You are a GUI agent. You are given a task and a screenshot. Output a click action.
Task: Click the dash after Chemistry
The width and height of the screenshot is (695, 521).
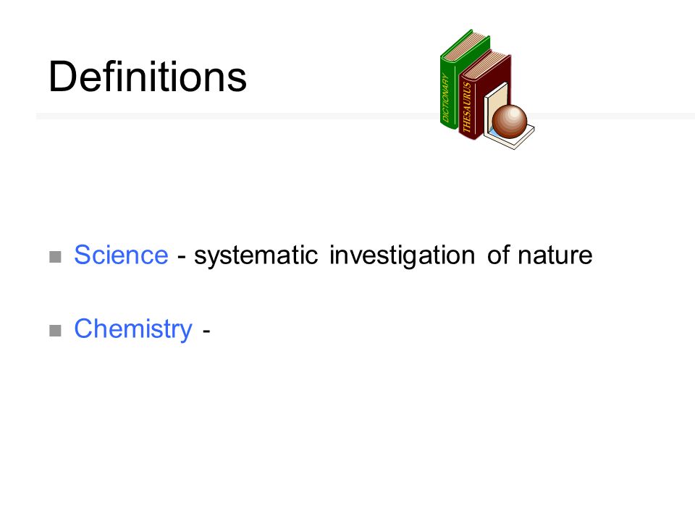pyautogui.click(x=206, y=331)
